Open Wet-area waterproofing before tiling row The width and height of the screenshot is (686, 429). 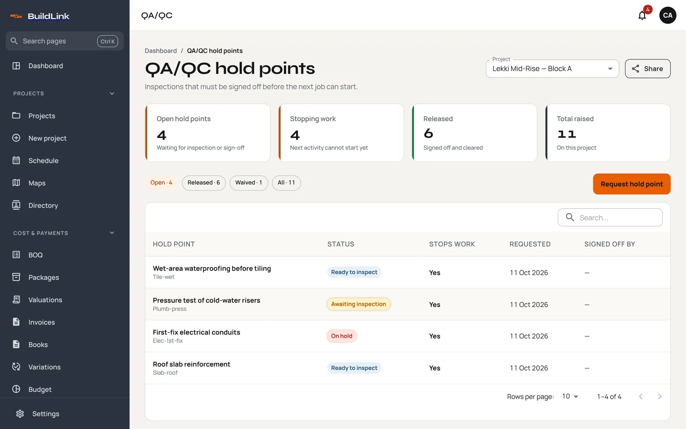pos(407,272)
